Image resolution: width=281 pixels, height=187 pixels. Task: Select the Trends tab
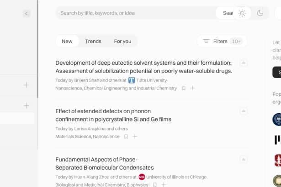[93, 42]
